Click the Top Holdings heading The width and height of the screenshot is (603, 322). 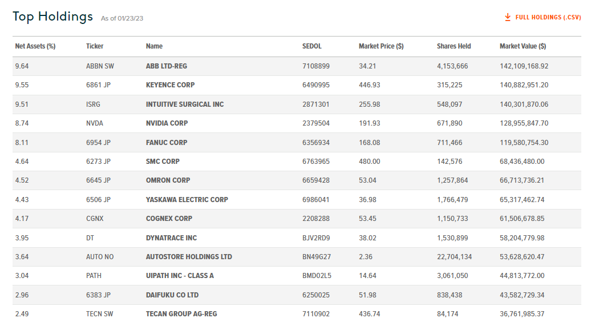pyautogui.click(x=52, y=17)
